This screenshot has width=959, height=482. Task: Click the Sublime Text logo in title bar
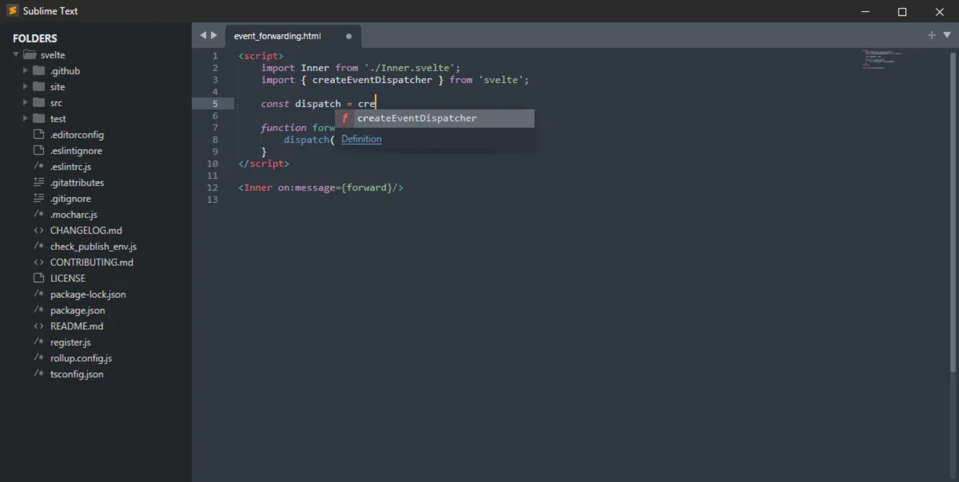pyautogui.click(x=13, y=11)
